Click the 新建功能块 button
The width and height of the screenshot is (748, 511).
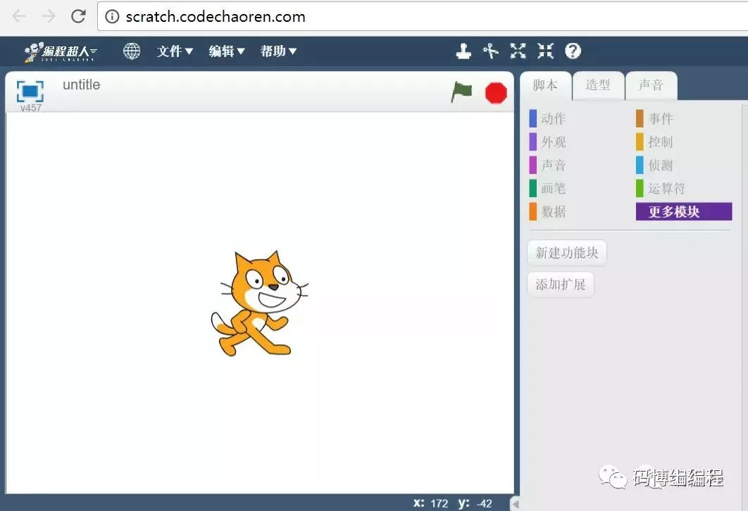[567, 253]
